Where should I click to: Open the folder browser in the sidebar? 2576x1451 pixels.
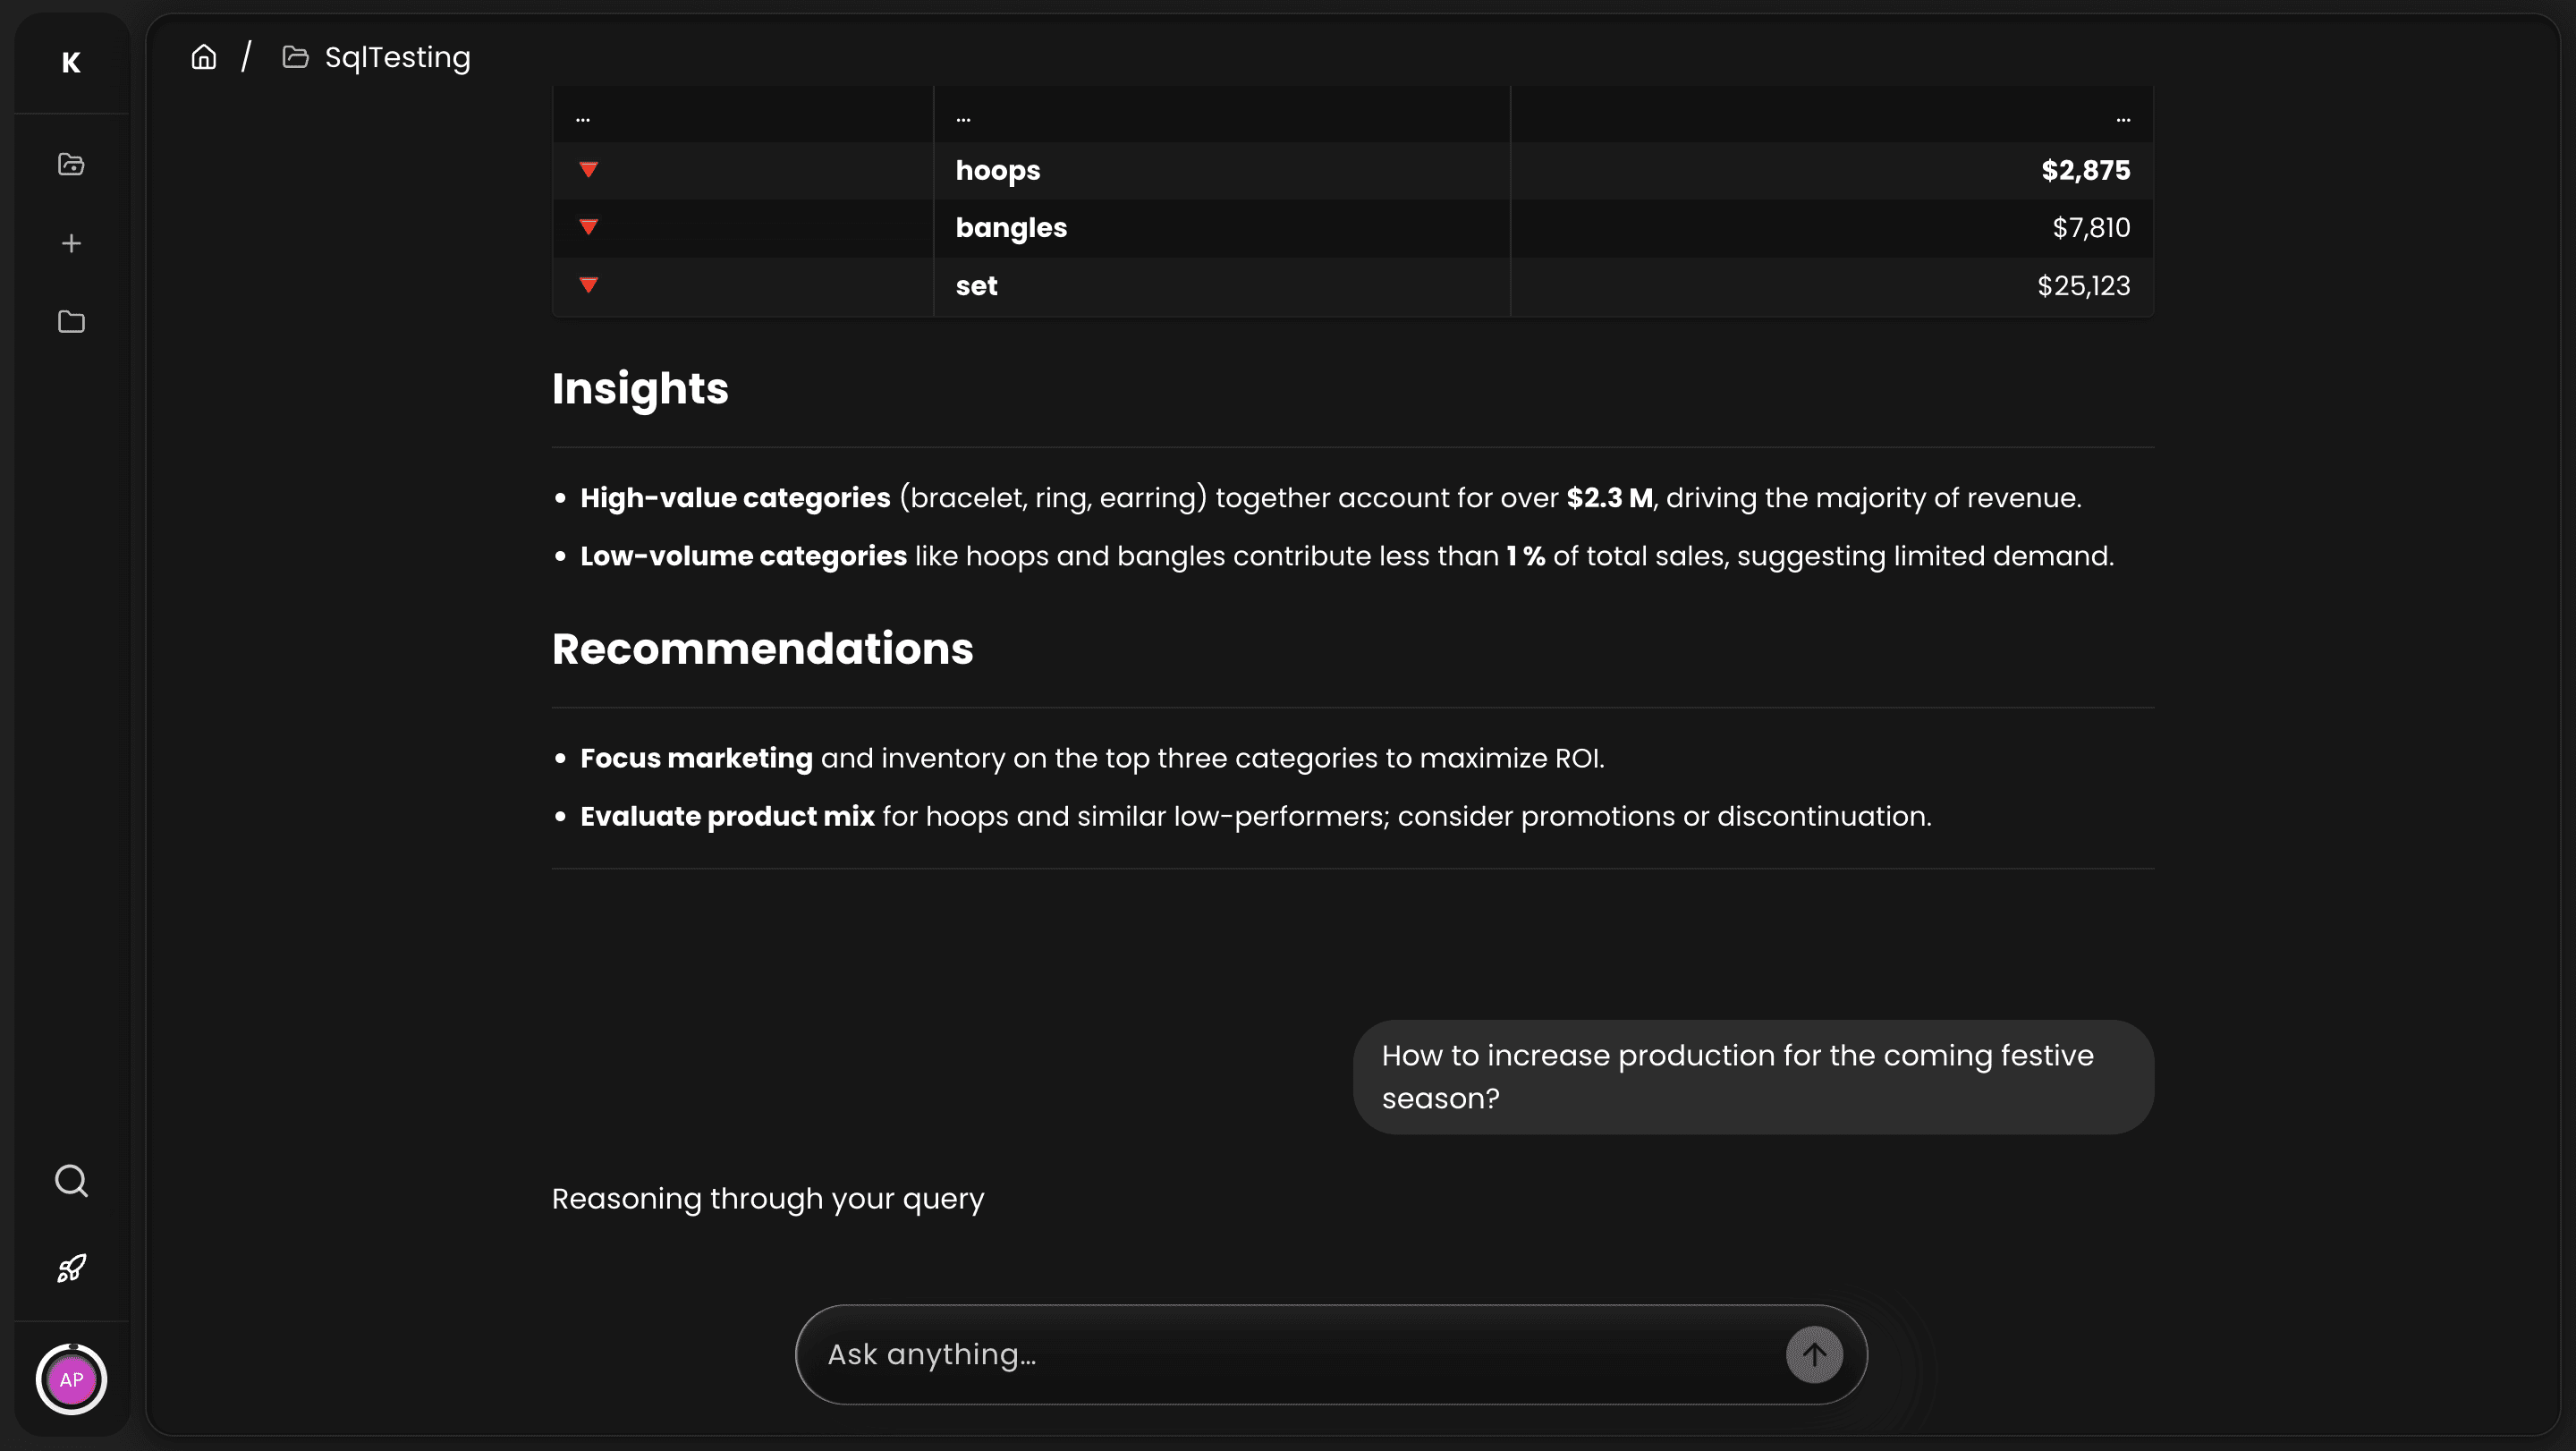(71, 164)
